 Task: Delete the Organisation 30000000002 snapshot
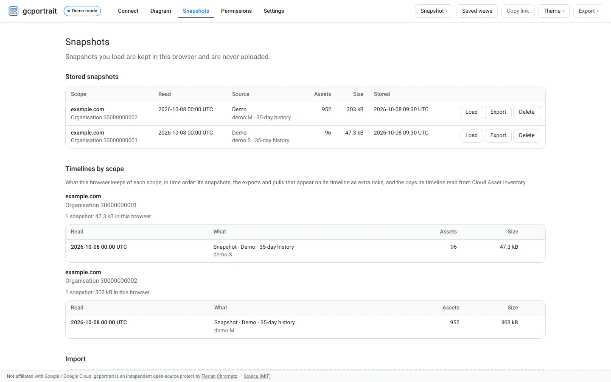pyautogui.click(x=527, y=112)
